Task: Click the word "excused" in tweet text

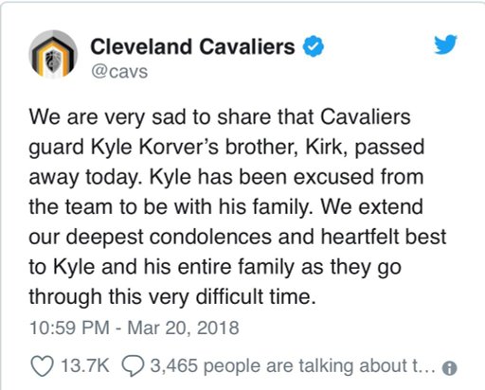Action: point(334,177)
